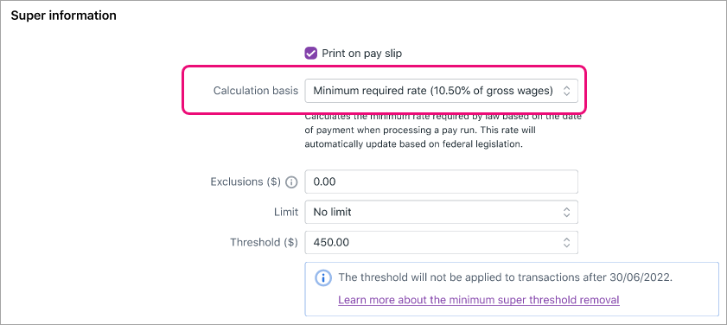Click the 'Limit' field label
This screenshot has height=325, width=727.
pos(285,213)
